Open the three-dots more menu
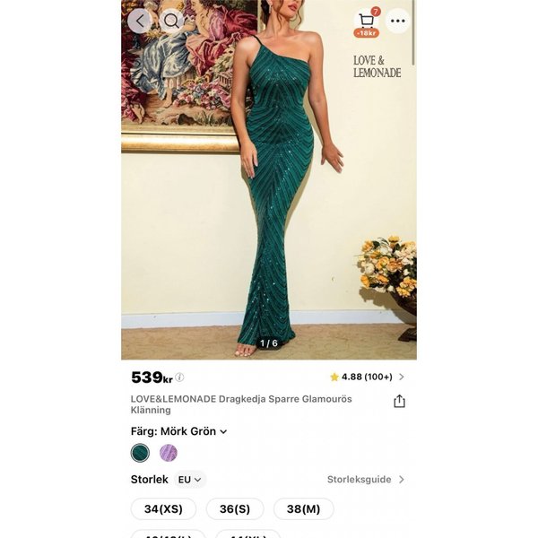This screenshot has height=538, width=538. (x=397, y=21)
